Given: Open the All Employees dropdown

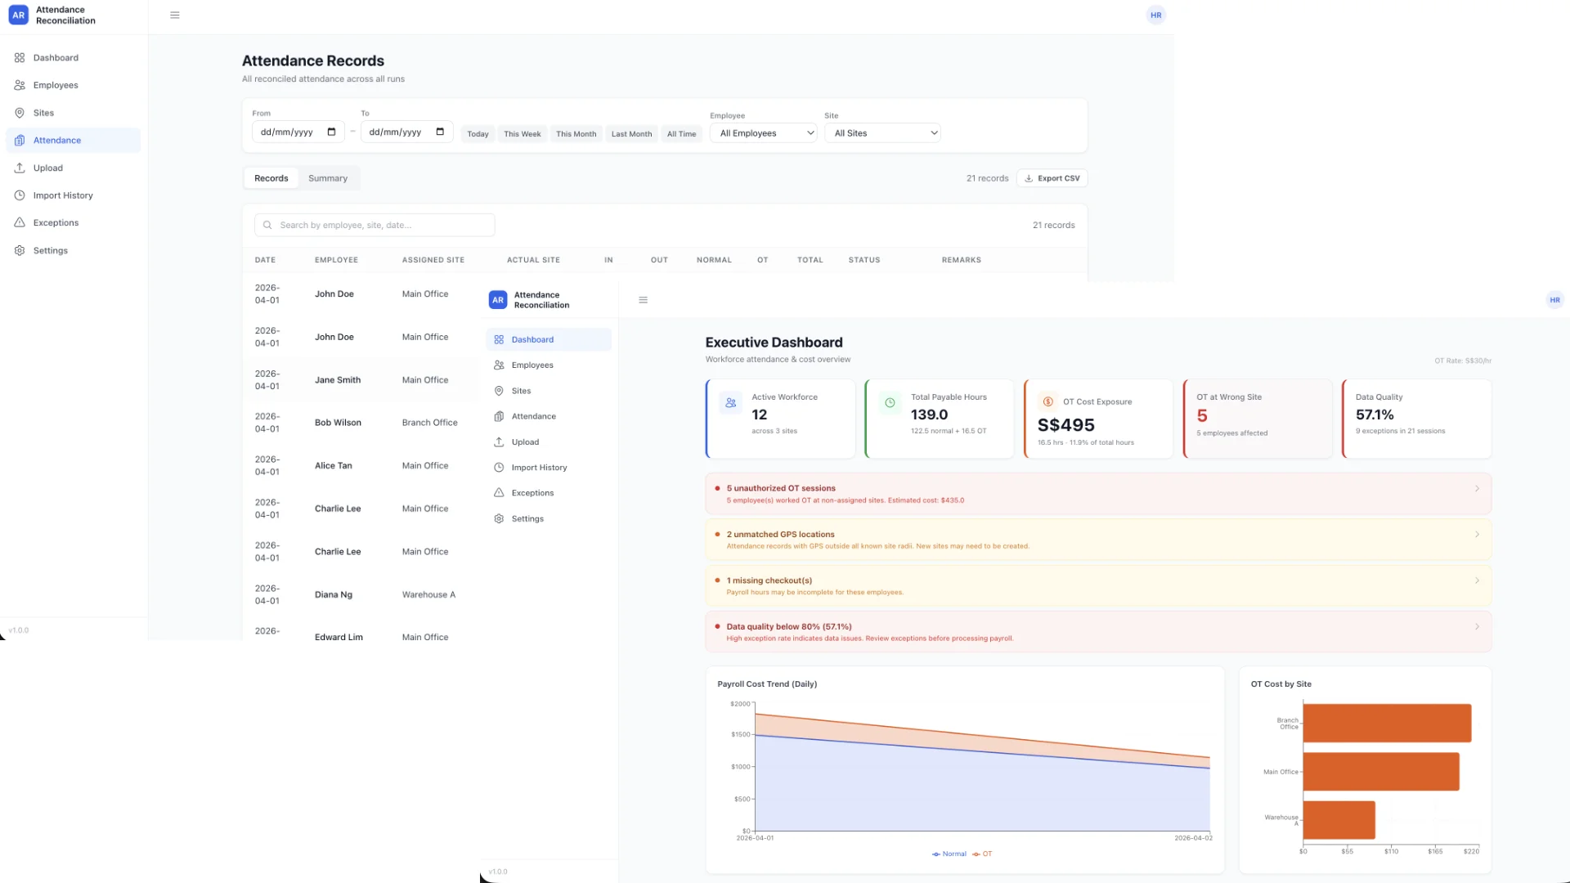Looking at the screenshot, I should (x=764, y=133).
